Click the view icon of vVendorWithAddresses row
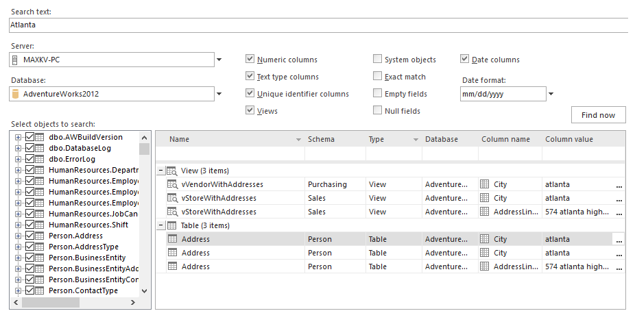 pos(173,184)
